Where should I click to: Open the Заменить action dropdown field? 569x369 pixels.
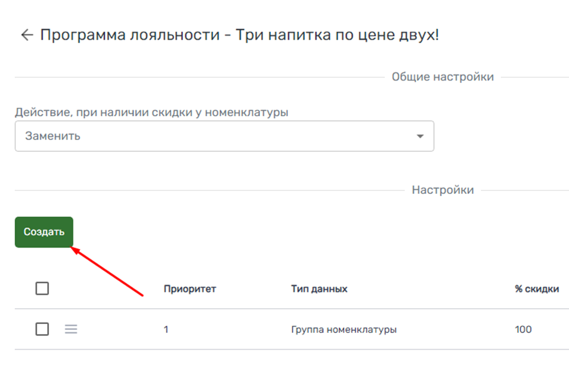(x=224, y=136)
